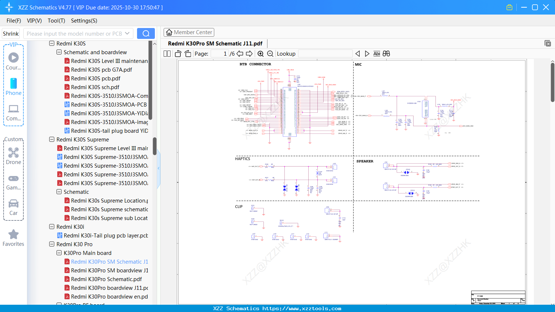This screenshot has width=555, height=312.
Task: Click the Lookup text input field
Action: (325, 54)
